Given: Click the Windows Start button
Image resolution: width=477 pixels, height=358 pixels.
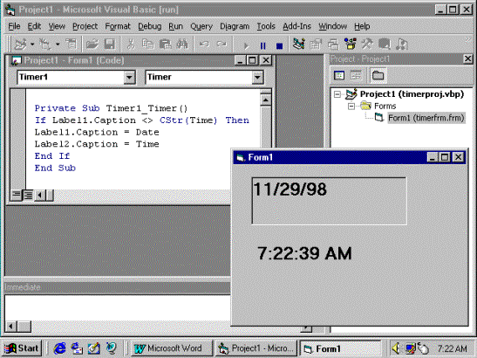Looking at the screenshot, I should coord(22,348).
